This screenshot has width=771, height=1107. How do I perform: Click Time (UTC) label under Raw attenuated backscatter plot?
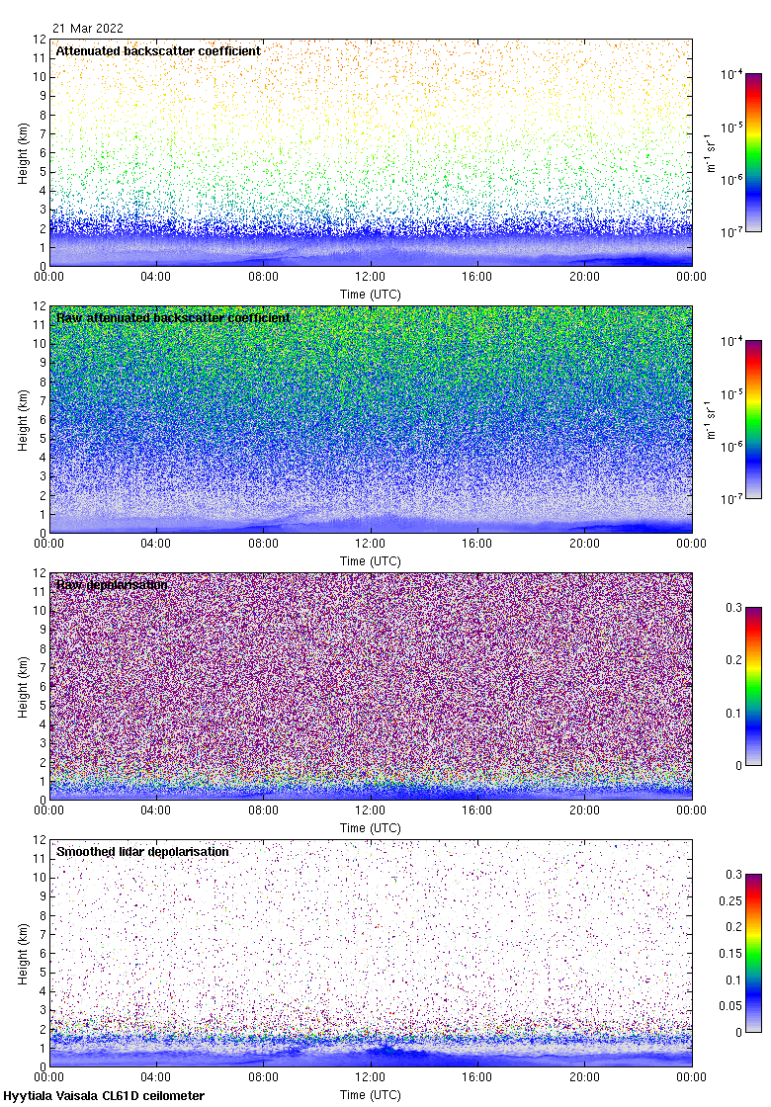point(370,561)
